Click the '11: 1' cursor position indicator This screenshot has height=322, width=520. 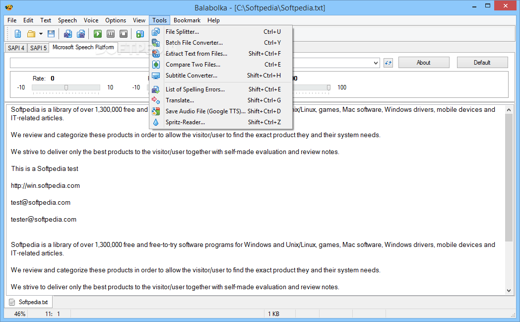53,314
